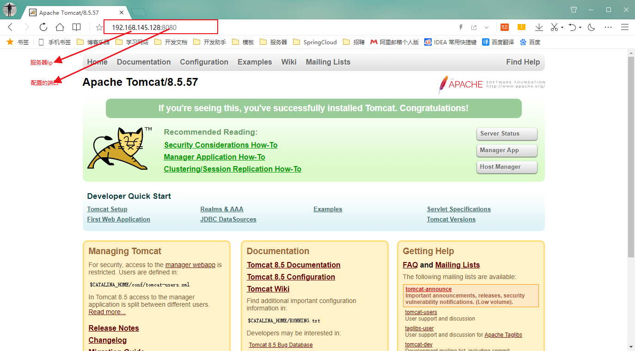Open the 服务器 bookmark folder
Viewport: 635px width, 351px height.
click(x=274, y=42)
